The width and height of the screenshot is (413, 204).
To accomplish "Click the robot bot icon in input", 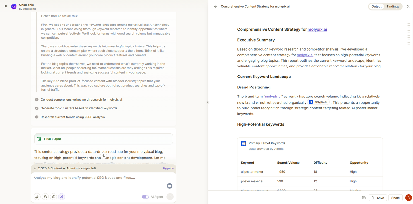I will pos(170,186).
